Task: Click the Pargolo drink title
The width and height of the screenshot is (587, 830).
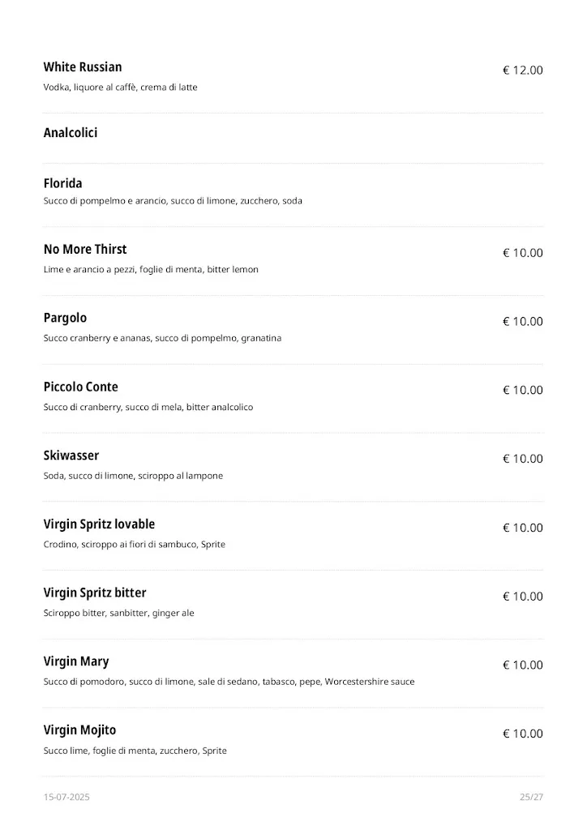Action: click(x=65, y=319)
